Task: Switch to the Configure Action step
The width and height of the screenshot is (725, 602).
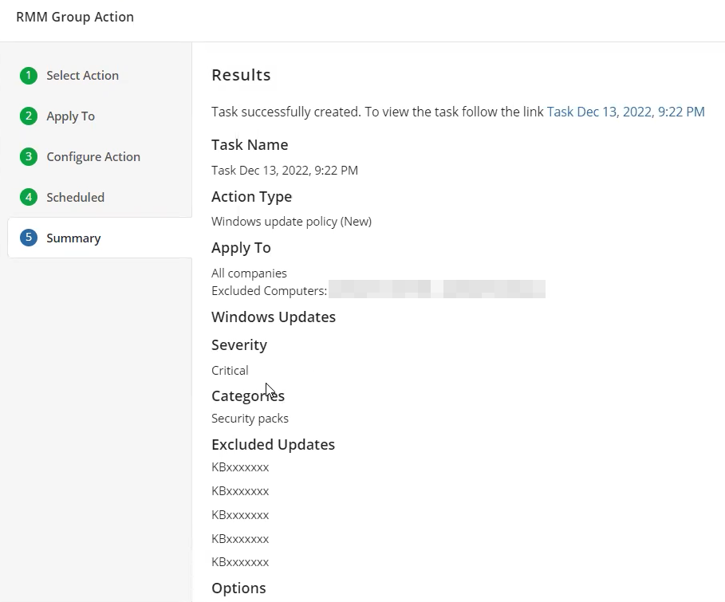Action: [x=93, y=157]
